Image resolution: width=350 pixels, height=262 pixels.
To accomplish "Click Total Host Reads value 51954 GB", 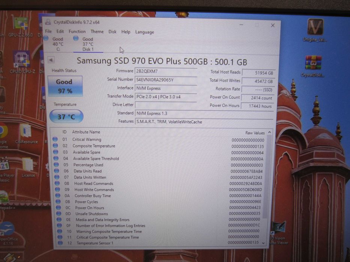I will pos(258,73).
